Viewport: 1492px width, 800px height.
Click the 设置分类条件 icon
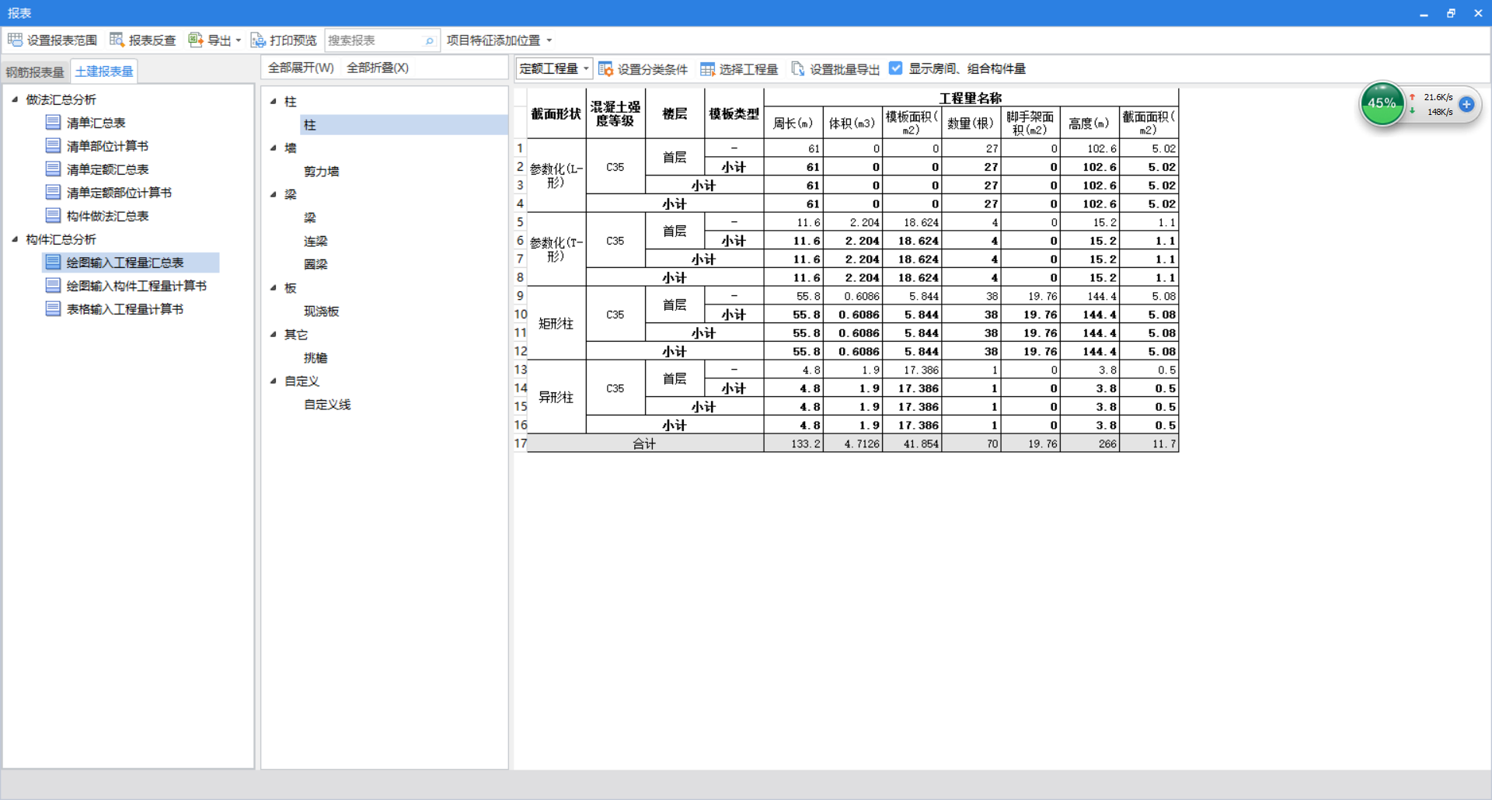click(605, 69)
